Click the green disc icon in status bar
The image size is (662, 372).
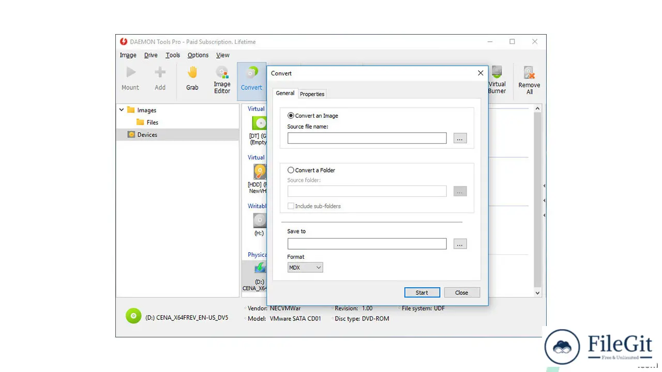click(133, 316)
